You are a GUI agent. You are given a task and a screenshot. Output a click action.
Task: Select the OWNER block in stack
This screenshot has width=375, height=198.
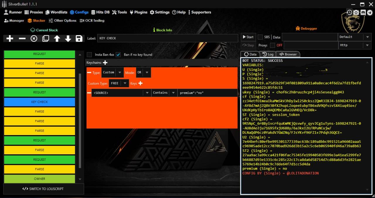click(x=40, y=179)
